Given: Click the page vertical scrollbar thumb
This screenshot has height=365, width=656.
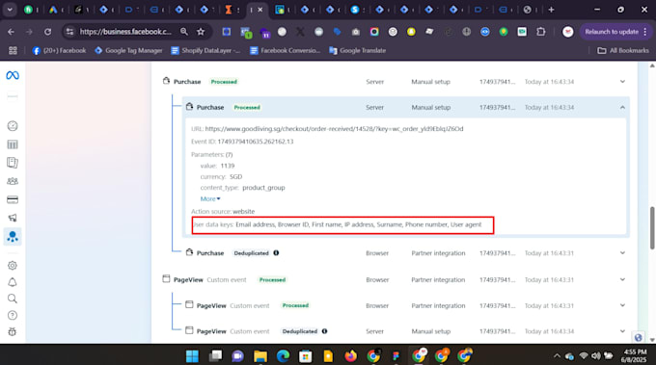Looking at the screenshot, I should (x=652, y=228).
